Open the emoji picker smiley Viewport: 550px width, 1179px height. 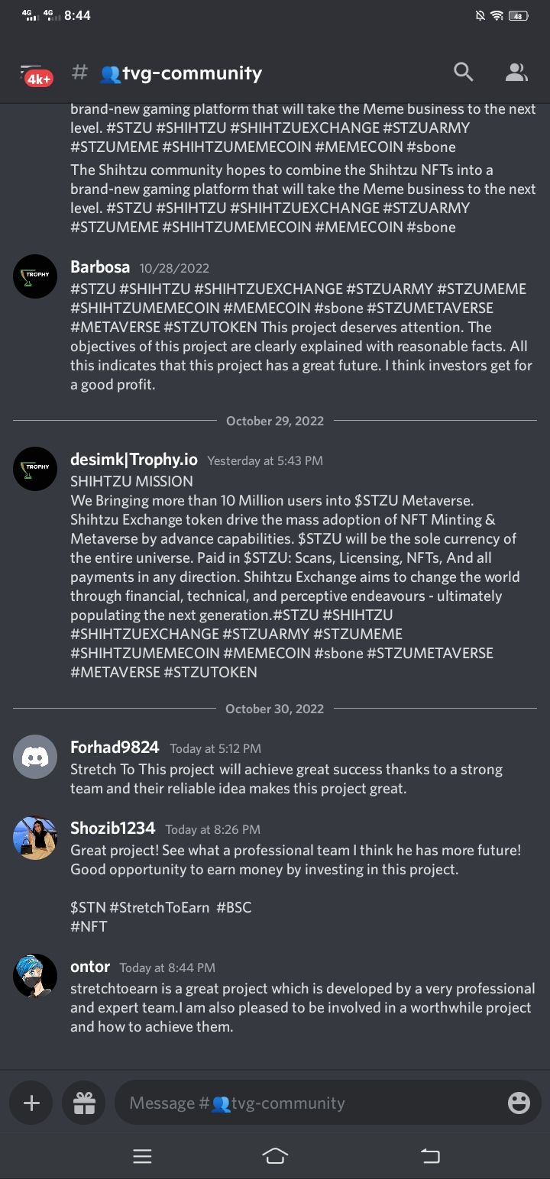coord(519,1103)
